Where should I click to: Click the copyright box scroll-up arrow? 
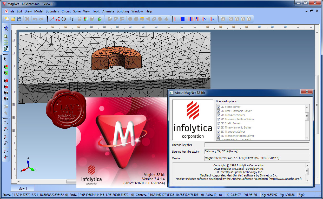(307, 165)
